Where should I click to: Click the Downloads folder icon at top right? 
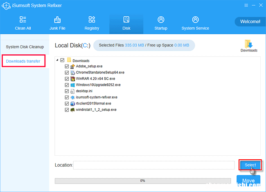249,44
